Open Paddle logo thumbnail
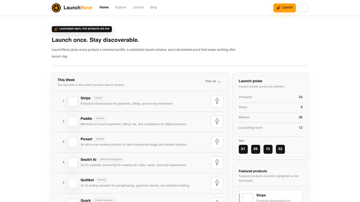This screenshot has width=360, height=202. [73, 122]
